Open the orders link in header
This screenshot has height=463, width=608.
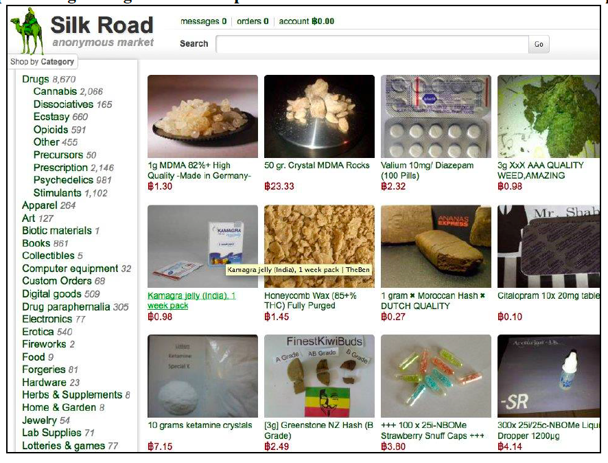point(253,21)
